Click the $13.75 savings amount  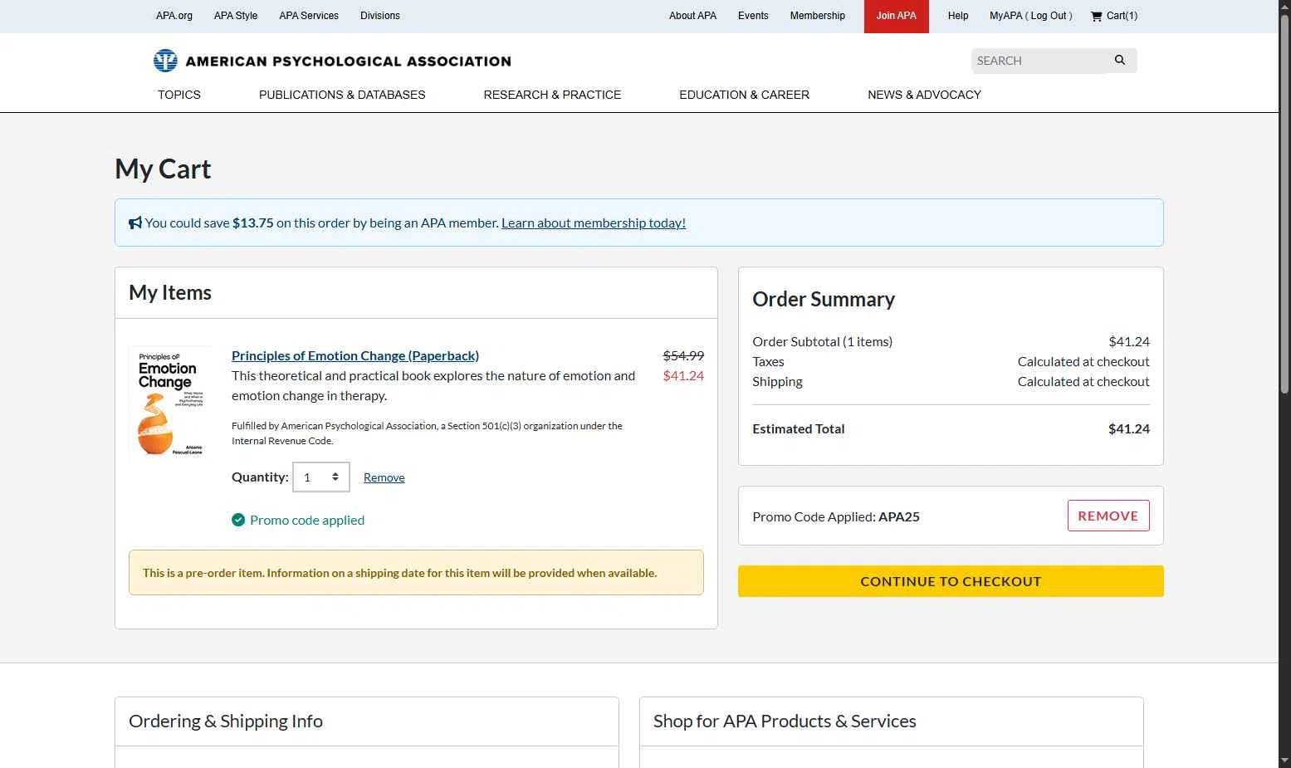point(253,223)
